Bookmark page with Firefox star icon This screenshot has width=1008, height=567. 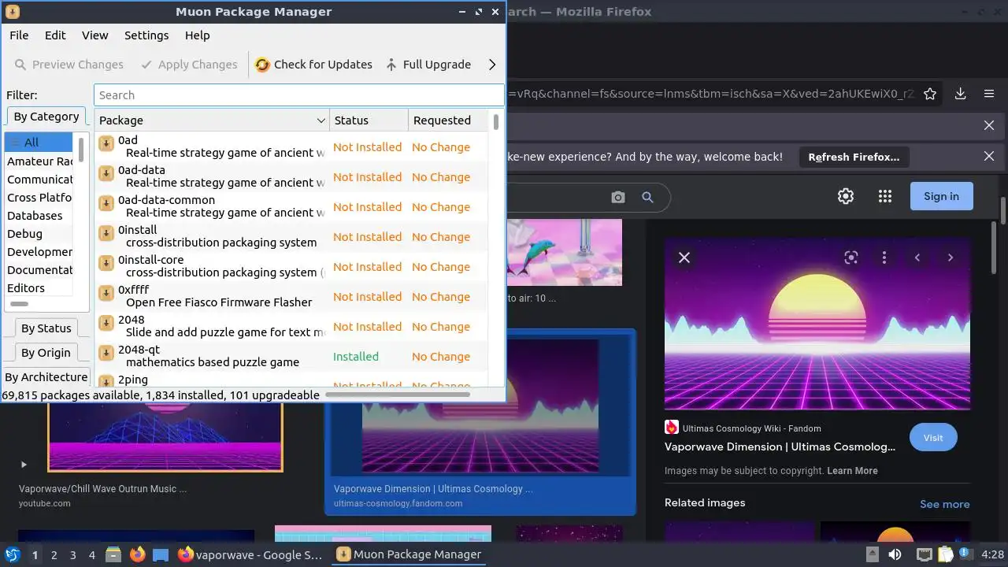click(x=930, y=94)
